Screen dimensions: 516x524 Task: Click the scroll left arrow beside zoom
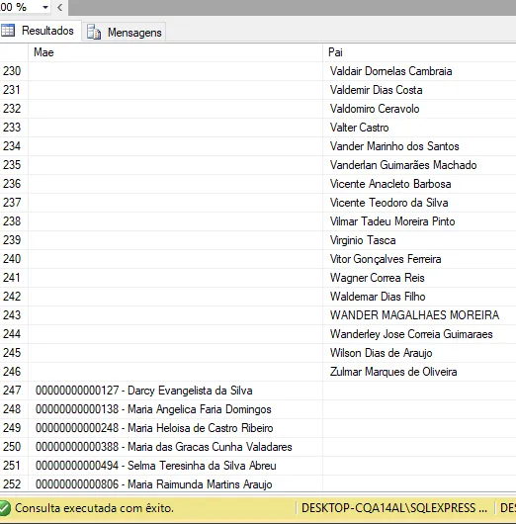click(60, 7)
